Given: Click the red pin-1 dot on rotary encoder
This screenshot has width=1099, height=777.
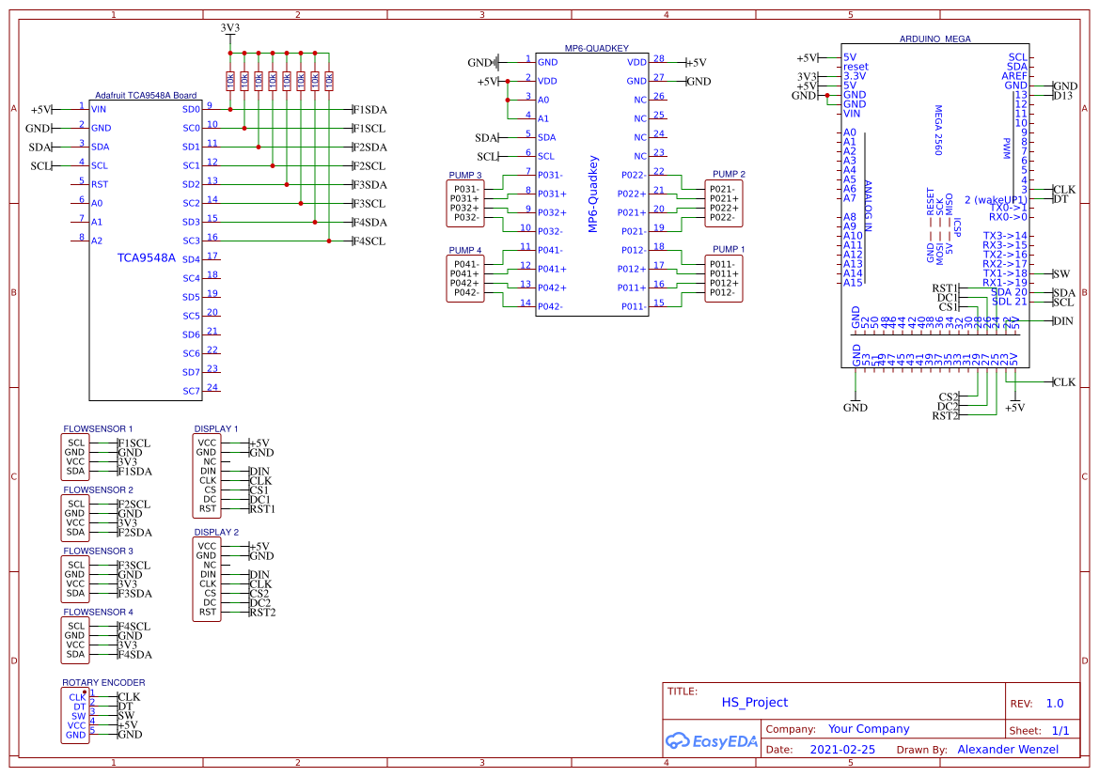Looking at the screenshot, I should coord(85,691).
